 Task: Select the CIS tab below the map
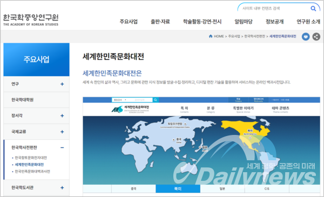tap(267, 188)
